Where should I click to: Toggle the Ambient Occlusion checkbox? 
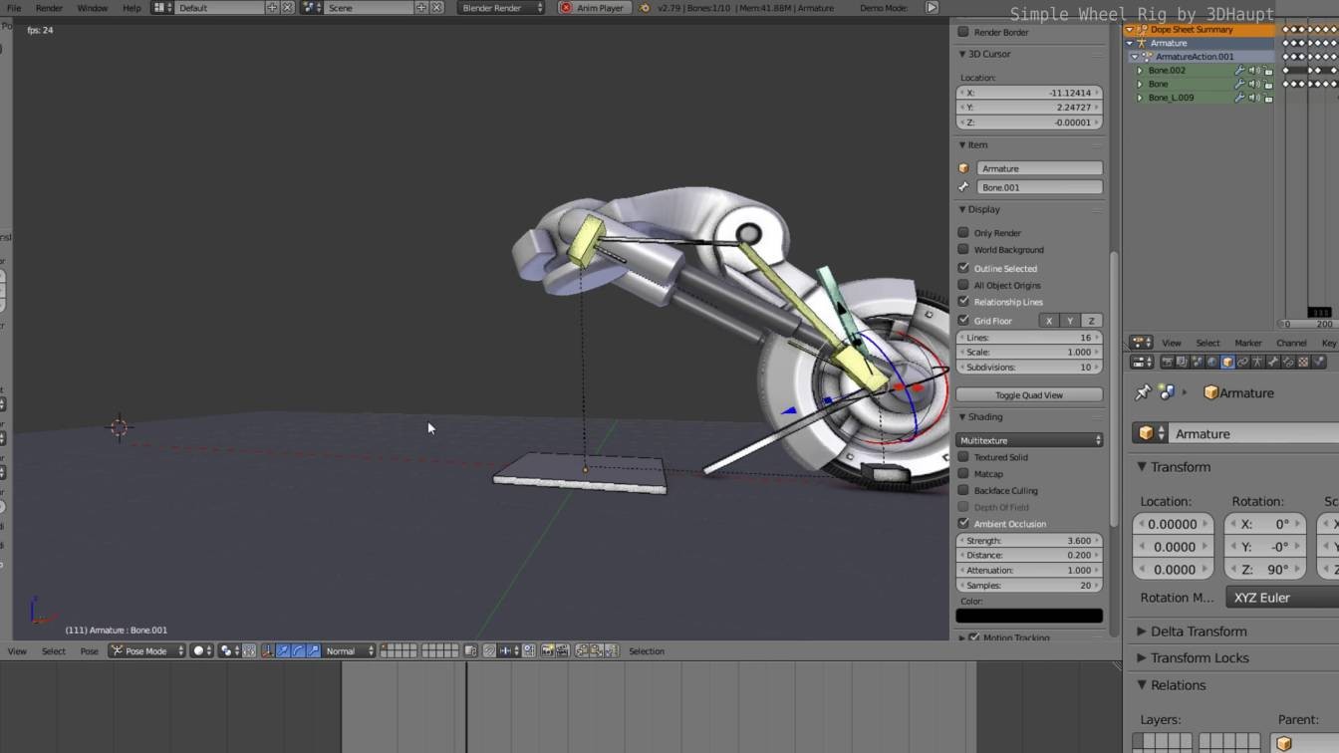(963, 523)
